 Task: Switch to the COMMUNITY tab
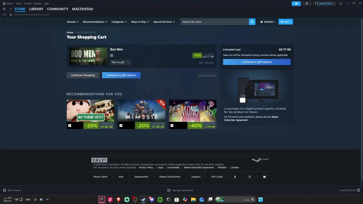coord(58,9)
